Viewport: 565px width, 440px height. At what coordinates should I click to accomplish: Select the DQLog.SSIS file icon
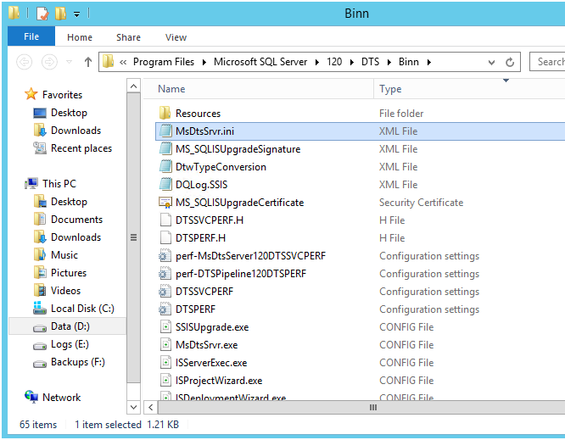tap(165, 184)
